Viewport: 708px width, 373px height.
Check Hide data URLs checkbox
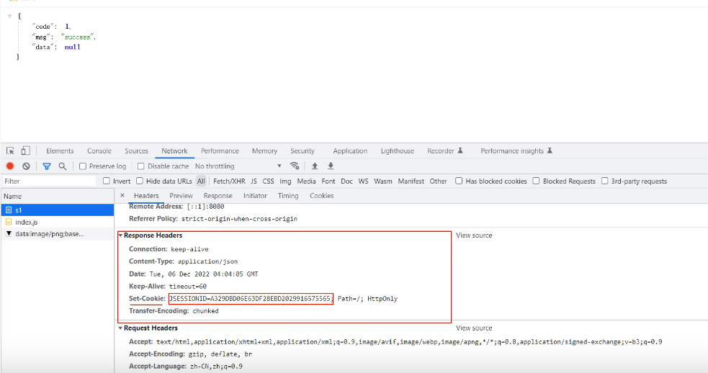[x=140, y=181]
